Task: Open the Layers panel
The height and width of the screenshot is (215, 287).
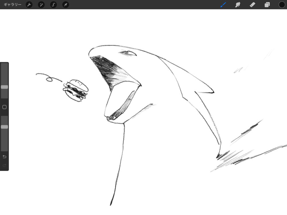Action: 267,5
